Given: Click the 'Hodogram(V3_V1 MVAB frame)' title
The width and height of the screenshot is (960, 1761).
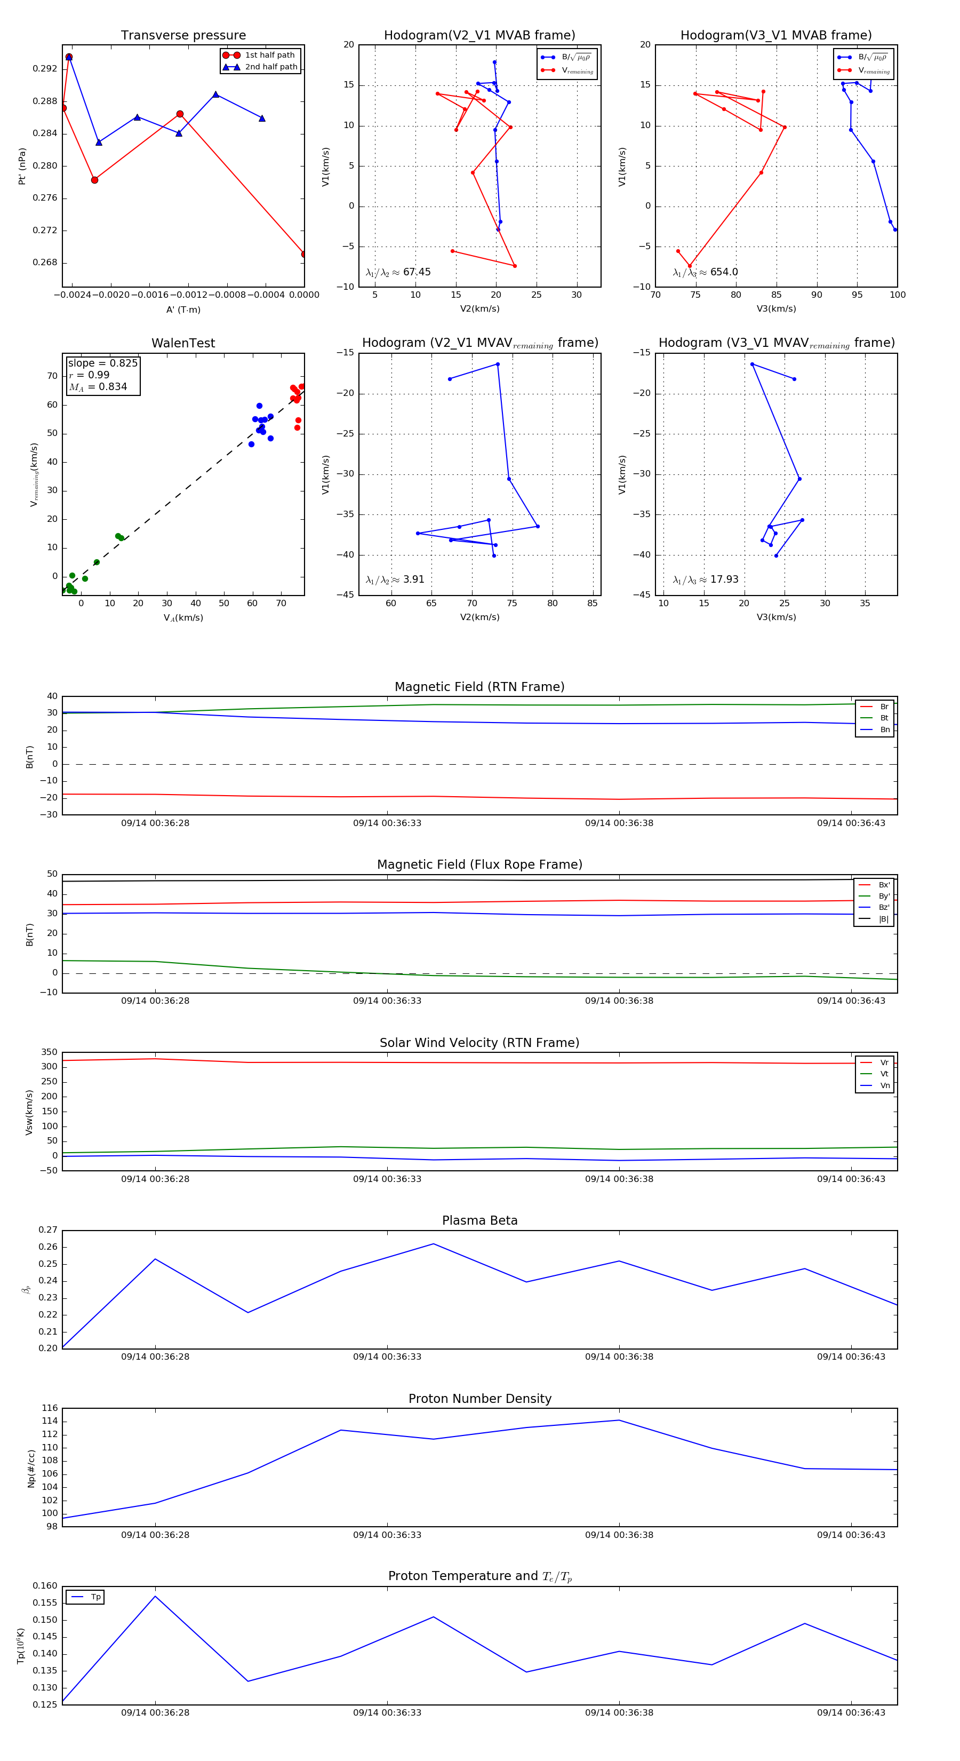Looking at the screenshot, I should click(x=776, y=35).
